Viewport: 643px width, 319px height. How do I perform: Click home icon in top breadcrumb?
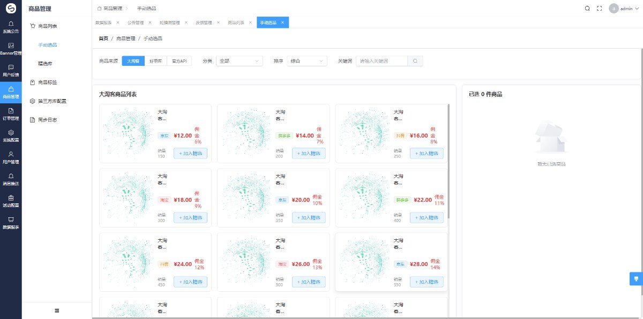pyautogui.click(x=100, y=9)
